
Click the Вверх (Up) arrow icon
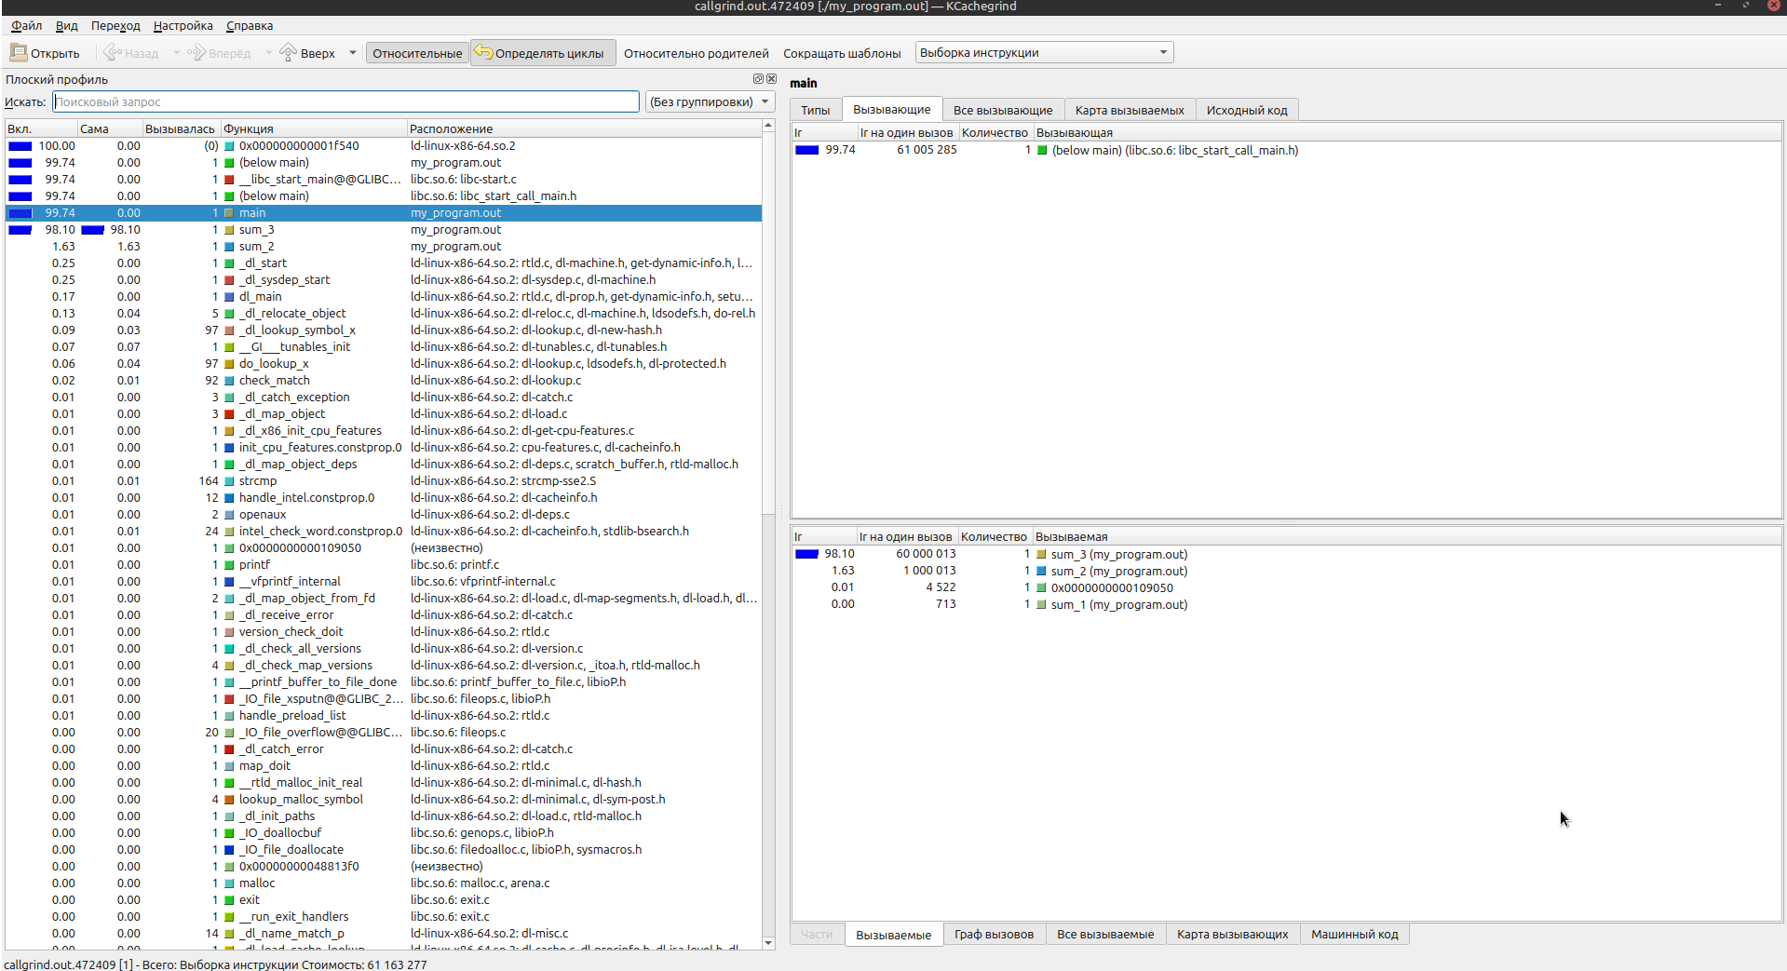point(289,53)
